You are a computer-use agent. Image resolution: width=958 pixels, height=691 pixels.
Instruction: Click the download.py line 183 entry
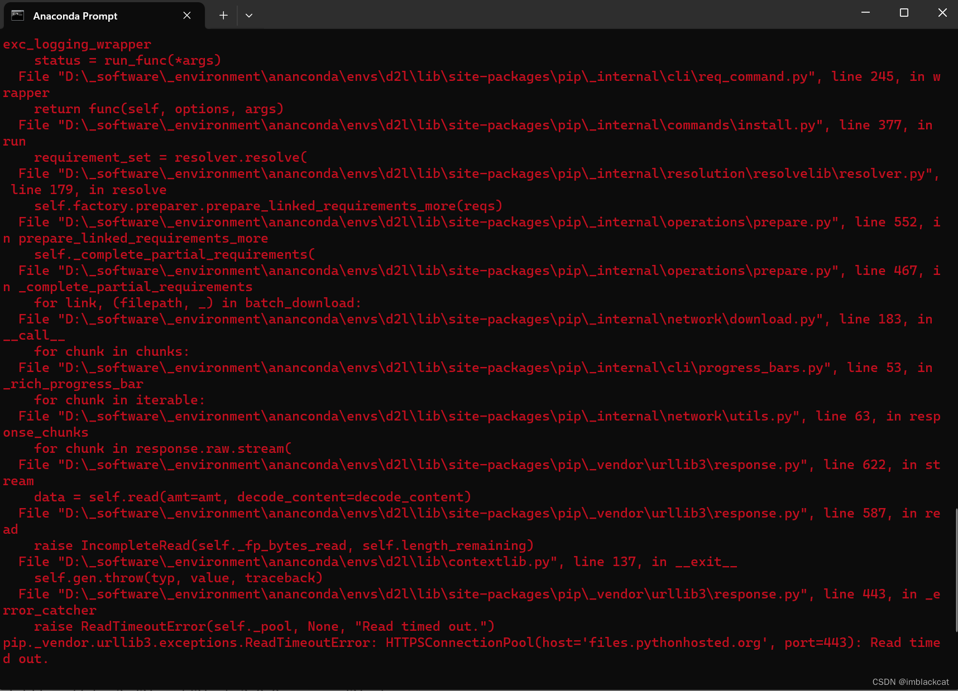tap(476, 320)
